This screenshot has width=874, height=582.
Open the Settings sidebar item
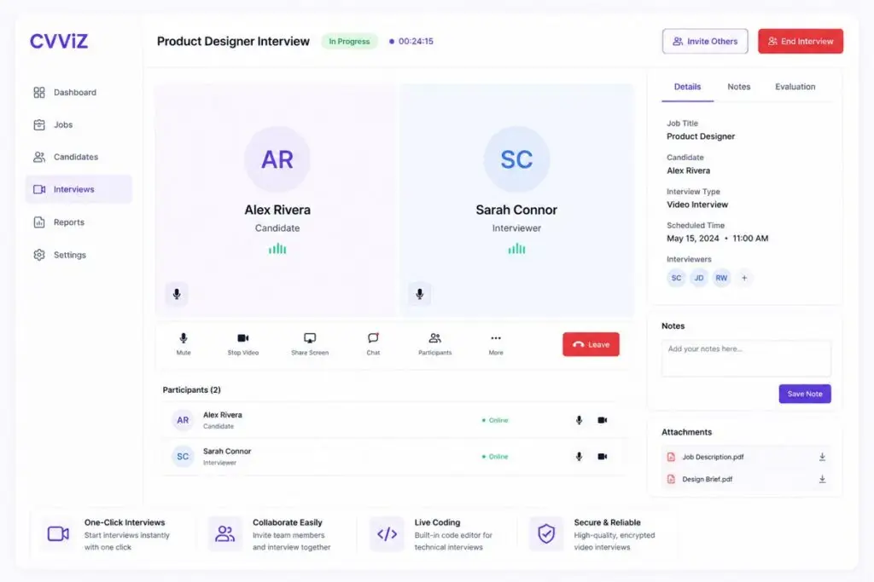click(78, 255)
